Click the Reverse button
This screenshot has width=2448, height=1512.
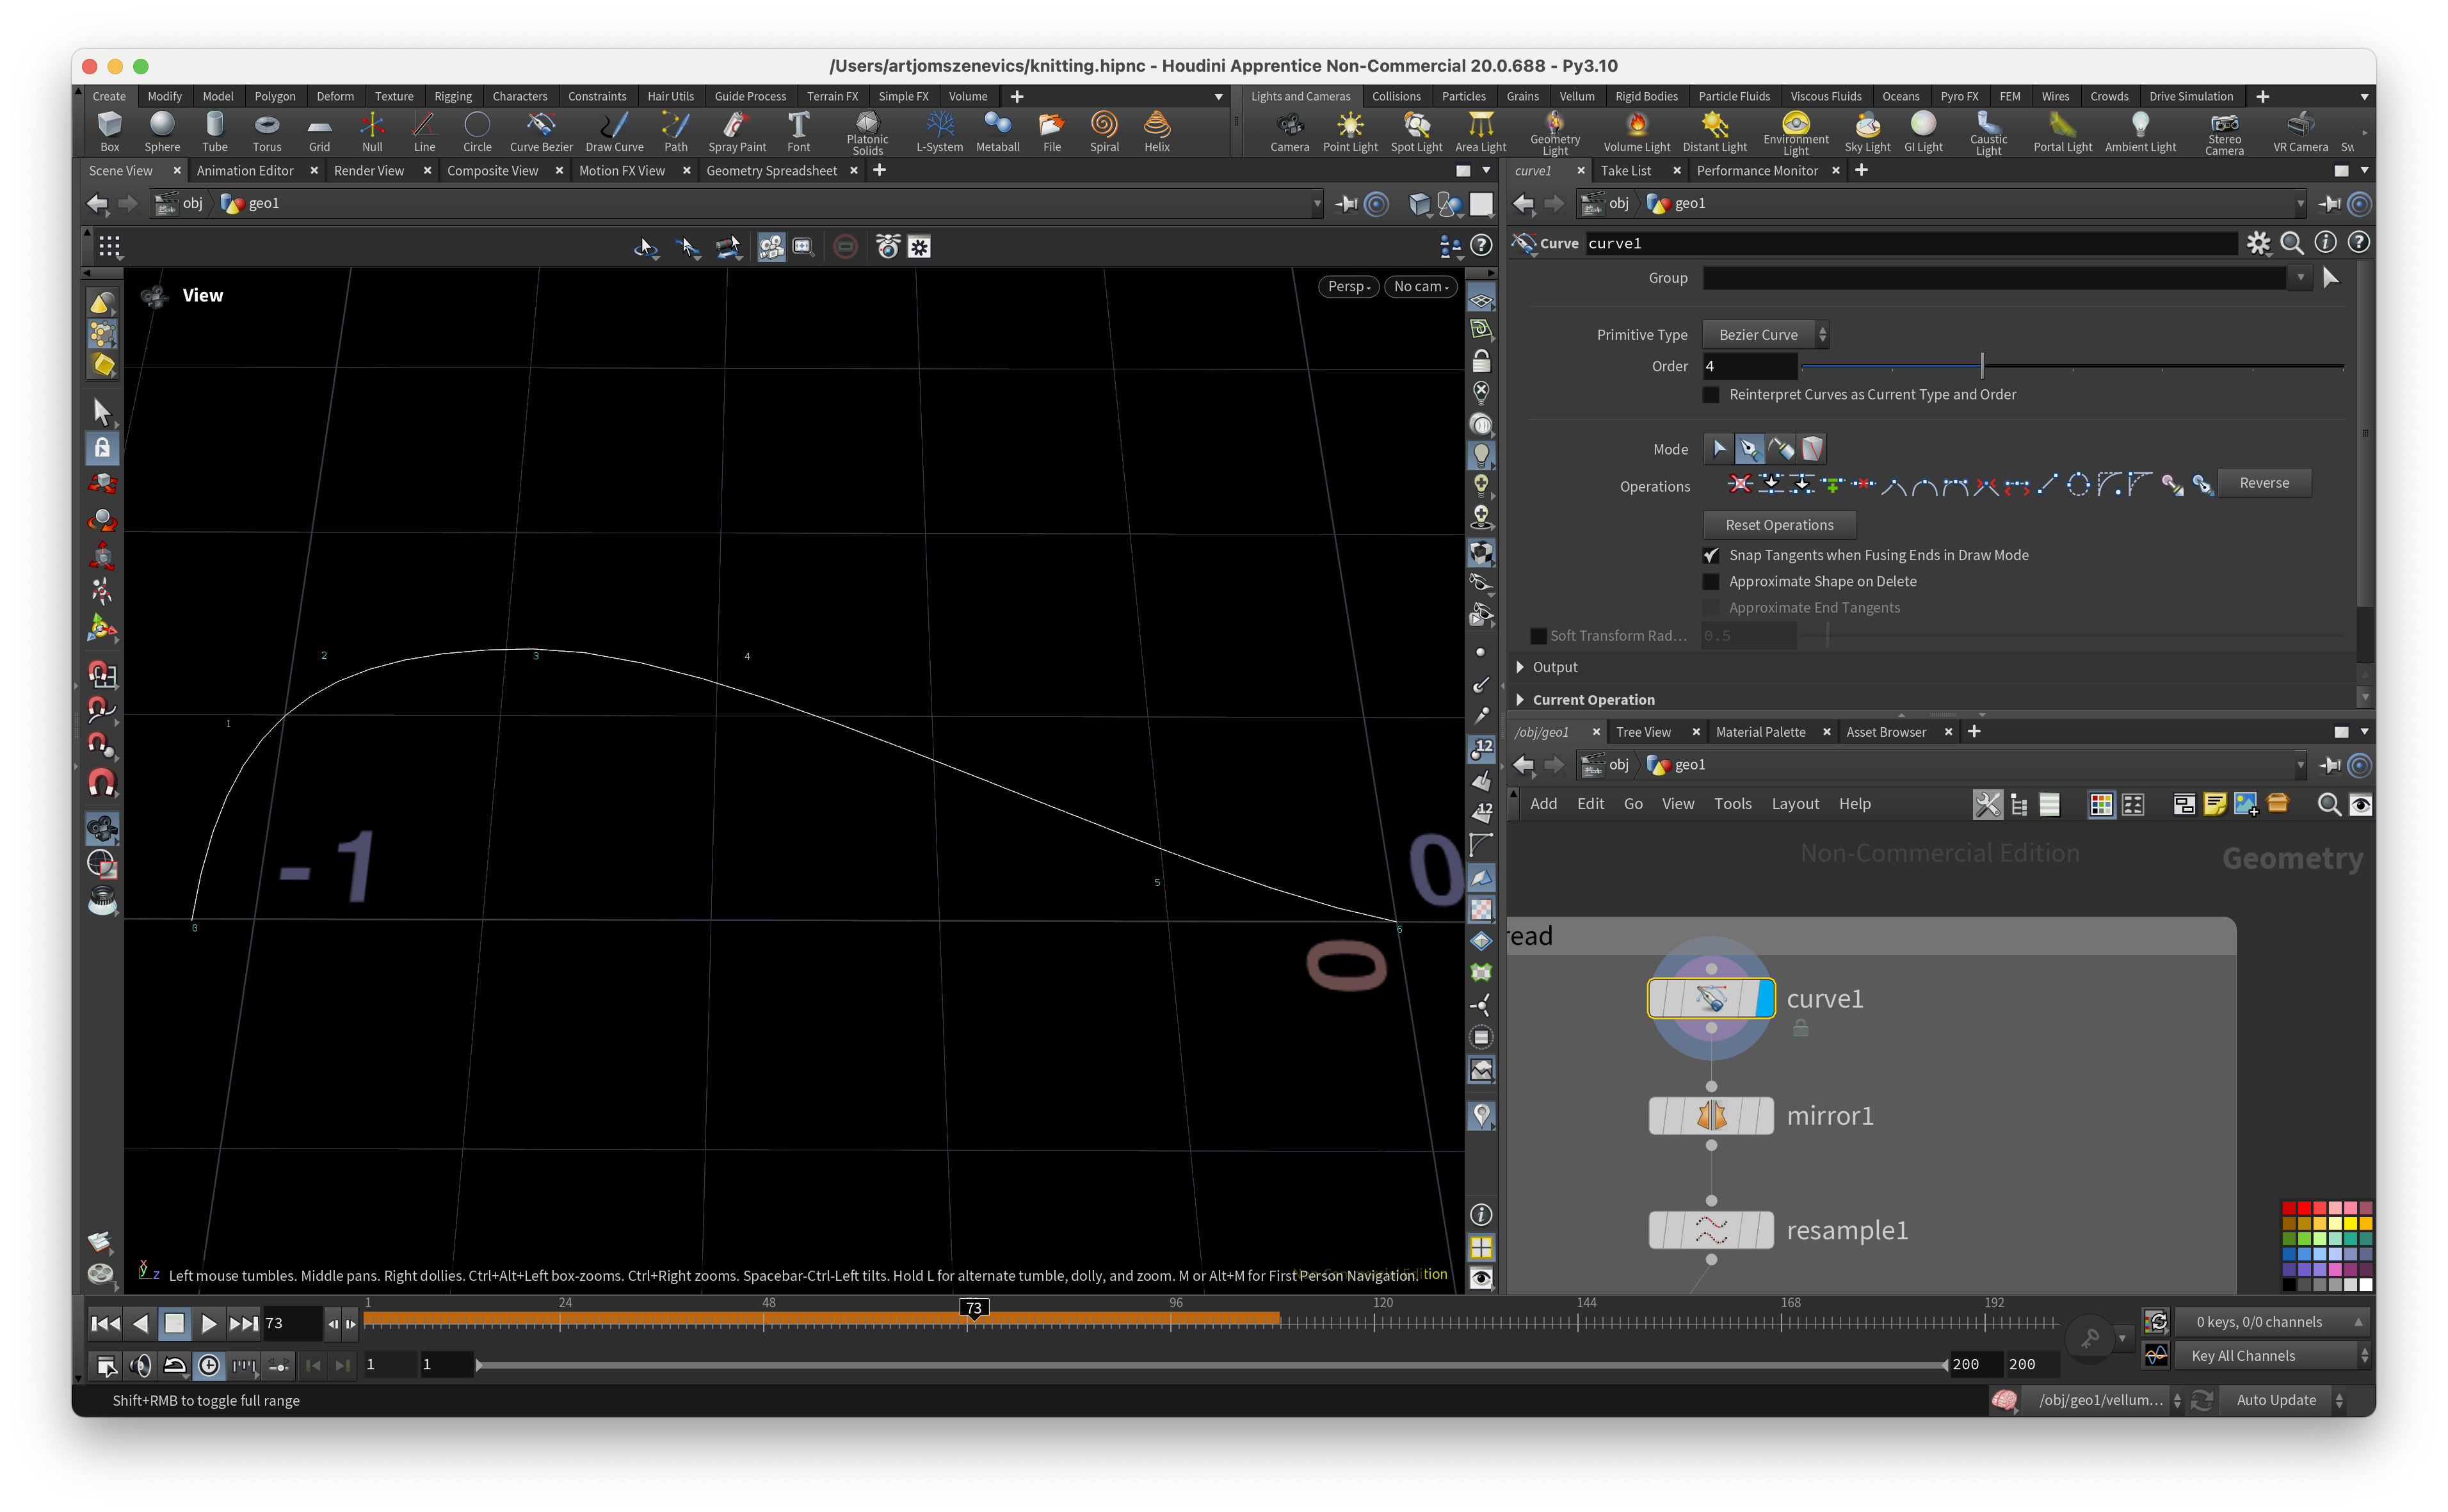[x=2264, y=483]
